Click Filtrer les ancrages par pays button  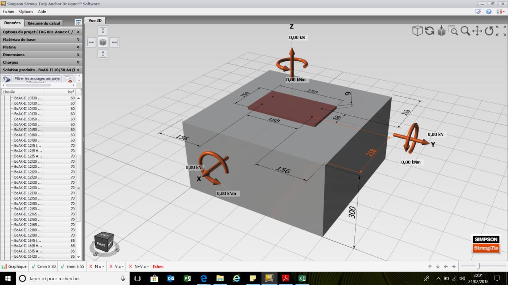(x=37, y=79)
